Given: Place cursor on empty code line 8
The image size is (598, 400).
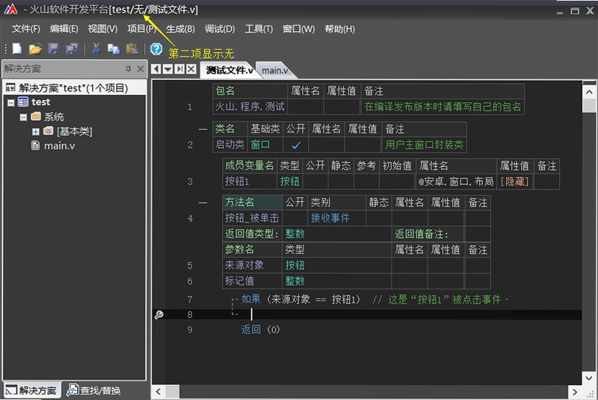Looking at the screenshot, I should [x=374, y=315].
